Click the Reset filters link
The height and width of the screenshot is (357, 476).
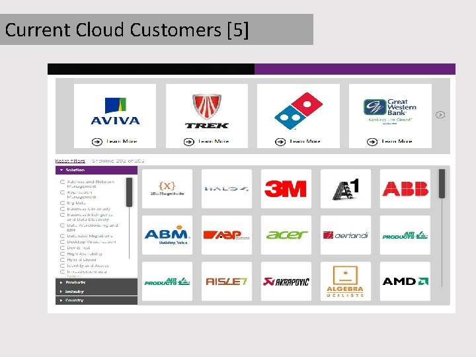(70, 161)
